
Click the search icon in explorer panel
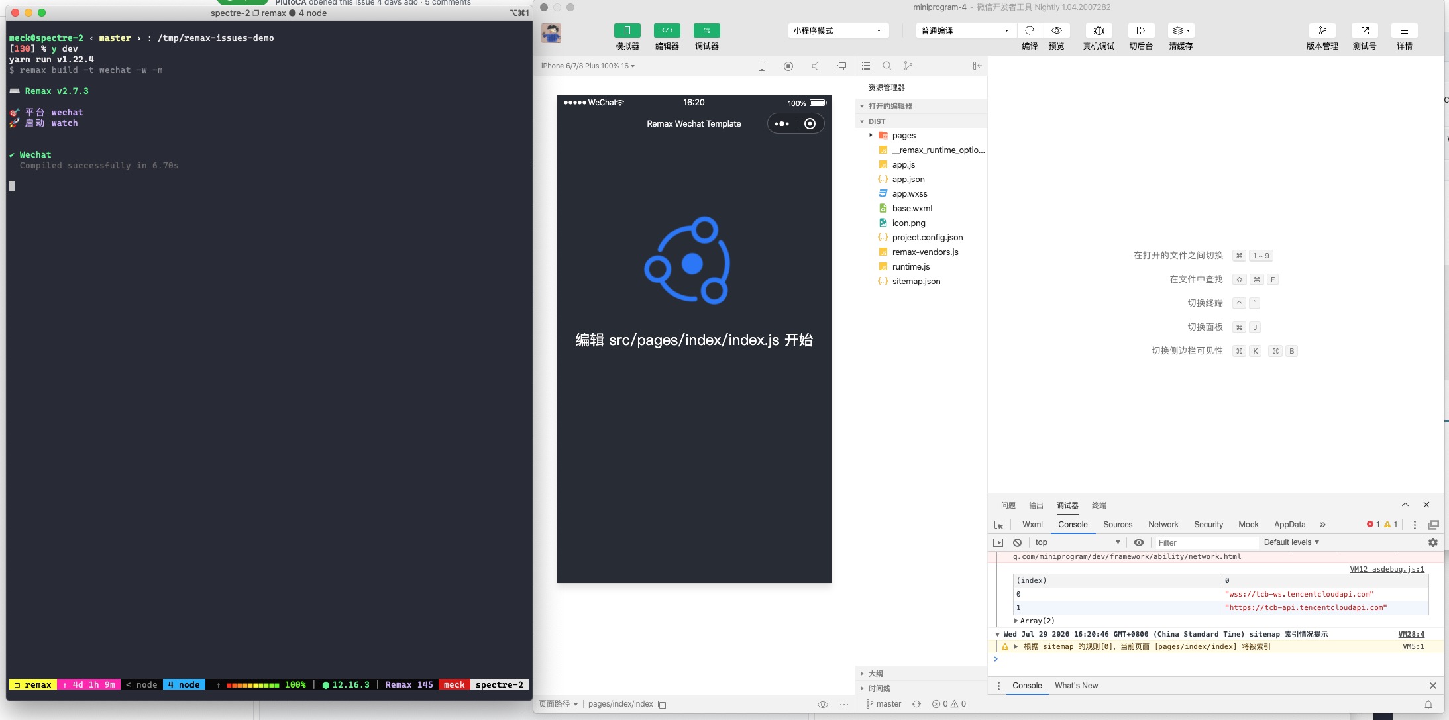click(886, 66)
